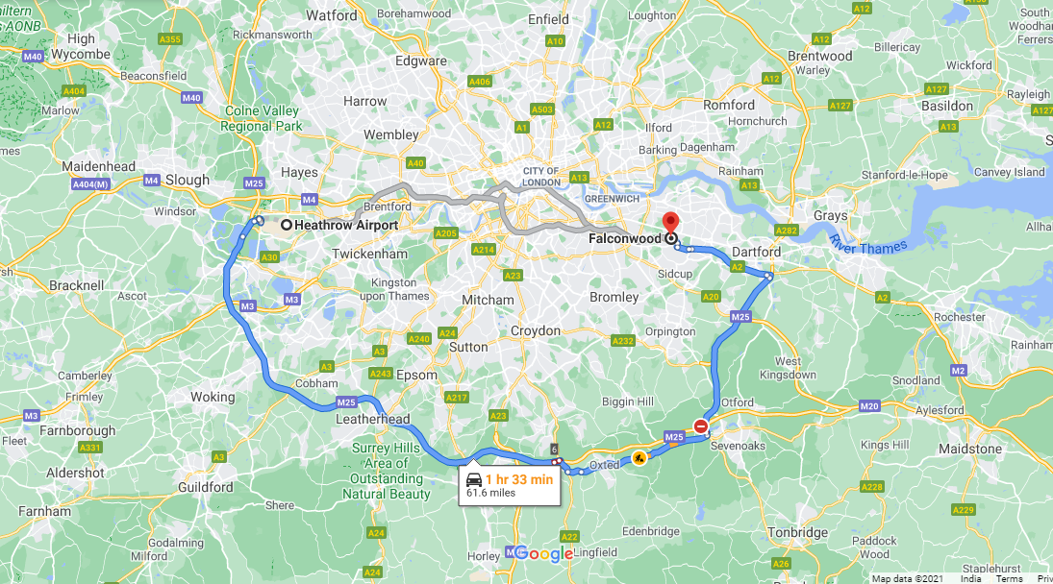1053x584 pixels.
Task: Click the Heathrow Airport text label
Action: tap(346, 226)
